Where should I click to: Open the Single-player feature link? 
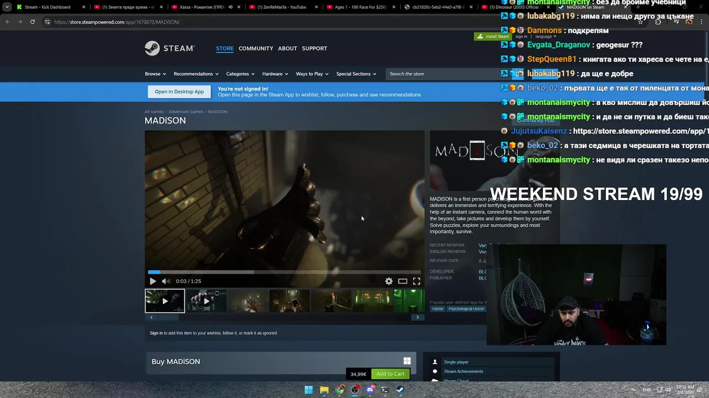tap(456, 362)
